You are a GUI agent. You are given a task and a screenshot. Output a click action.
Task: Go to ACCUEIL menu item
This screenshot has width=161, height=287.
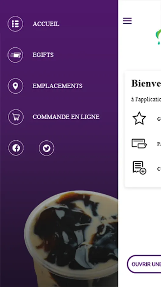pyautogui.click(x=46, y=24)
